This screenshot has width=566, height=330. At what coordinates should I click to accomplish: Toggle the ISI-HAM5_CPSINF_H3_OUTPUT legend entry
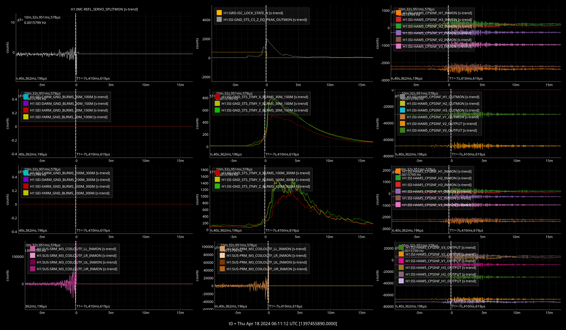pos(437,268)
